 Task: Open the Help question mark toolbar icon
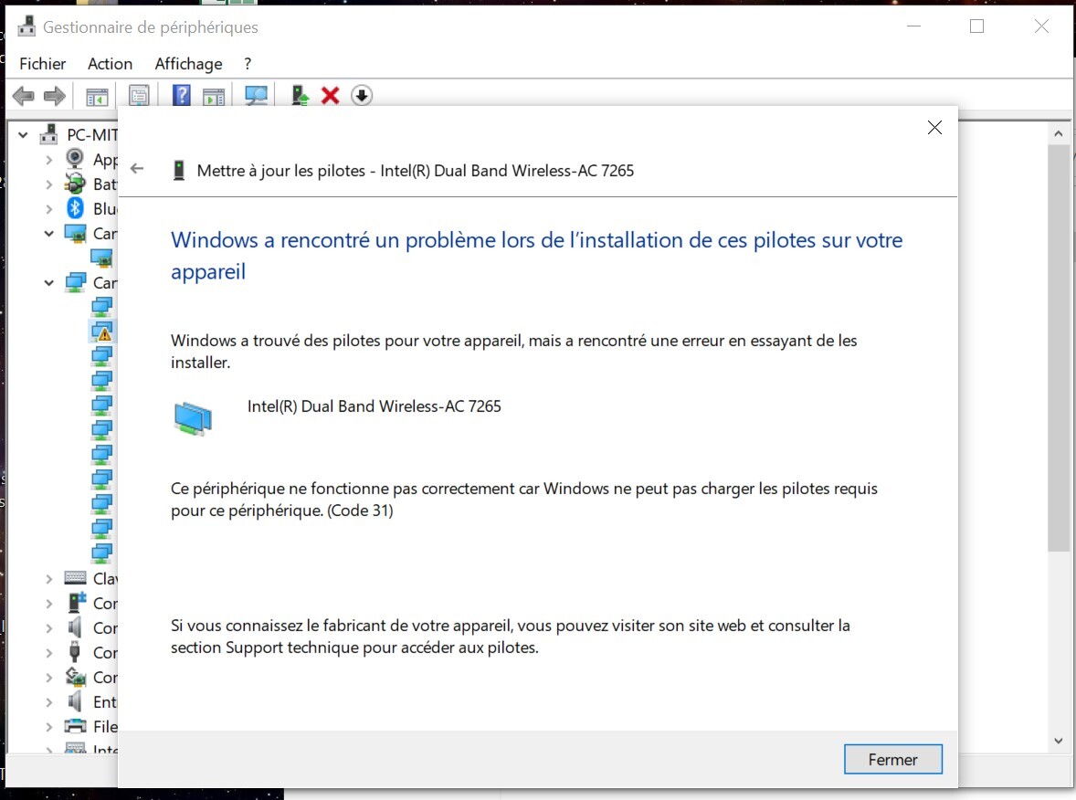coord(181,95)
